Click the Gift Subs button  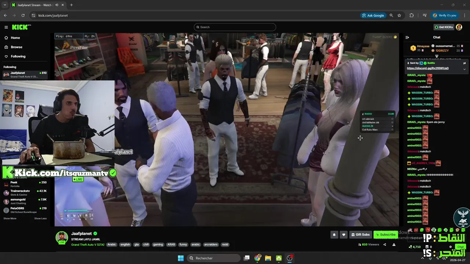360,235
